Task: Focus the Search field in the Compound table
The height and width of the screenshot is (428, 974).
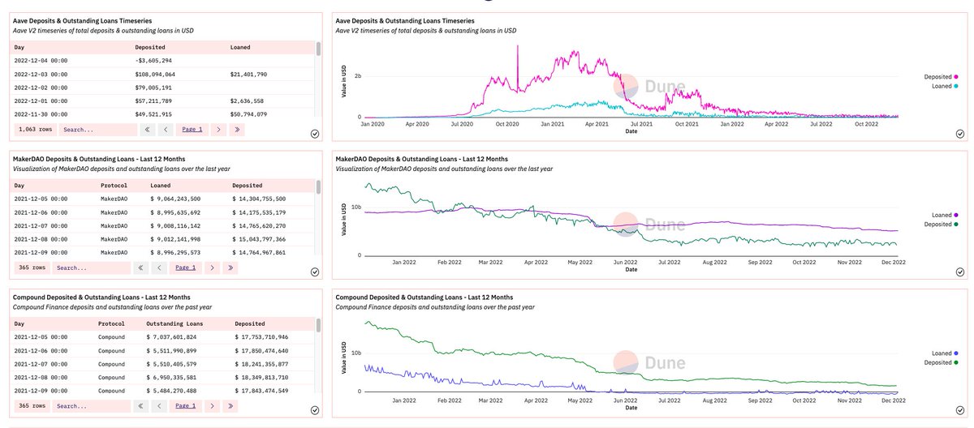Action: pyautogui.click(x=92, y=405)
